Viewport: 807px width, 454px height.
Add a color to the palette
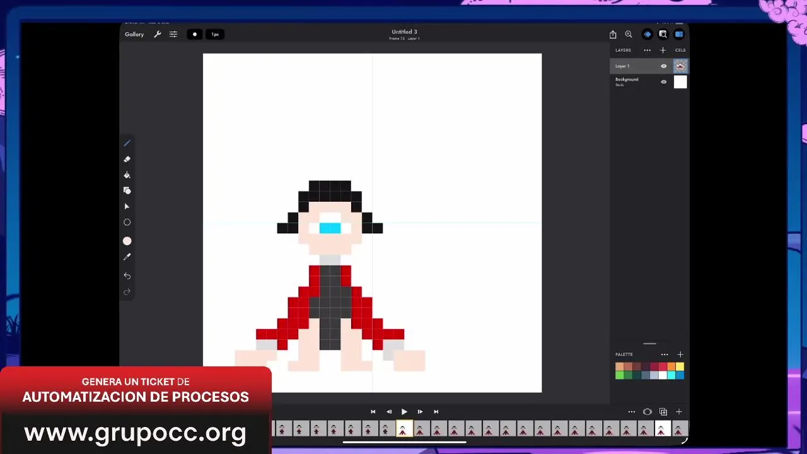680,354
